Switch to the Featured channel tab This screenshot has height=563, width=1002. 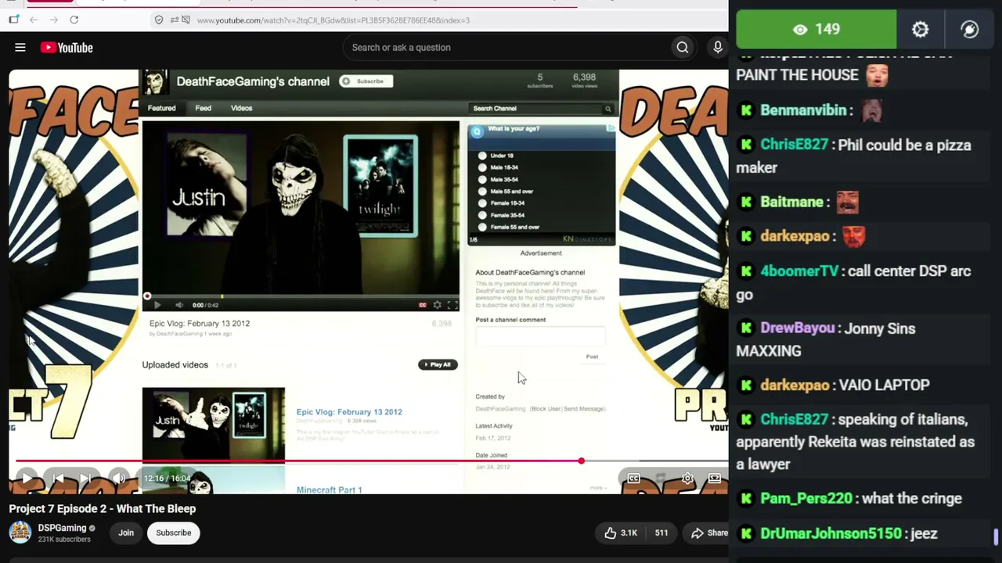162,108
